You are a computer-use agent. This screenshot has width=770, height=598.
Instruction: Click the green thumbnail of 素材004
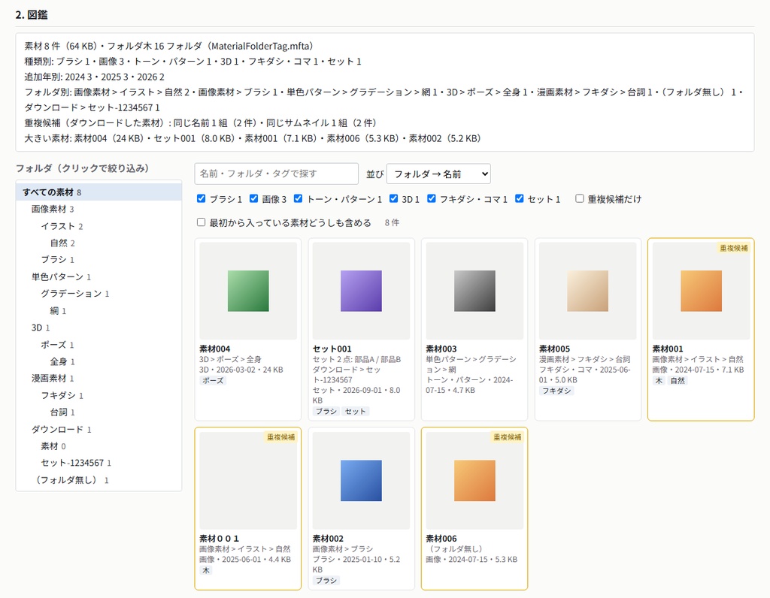248,291
